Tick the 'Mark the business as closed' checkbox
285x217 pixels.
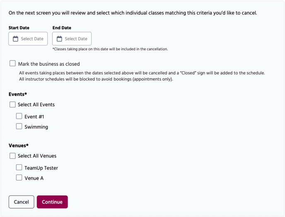tap(13, 64)
